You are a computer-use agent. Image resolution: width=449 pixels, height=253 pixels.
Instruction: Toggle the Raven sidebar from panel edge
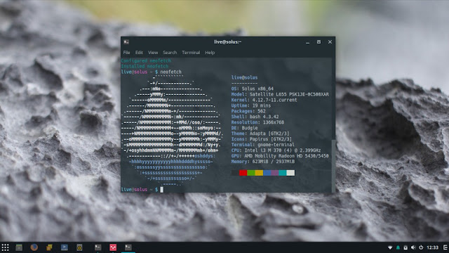[445, 247]
